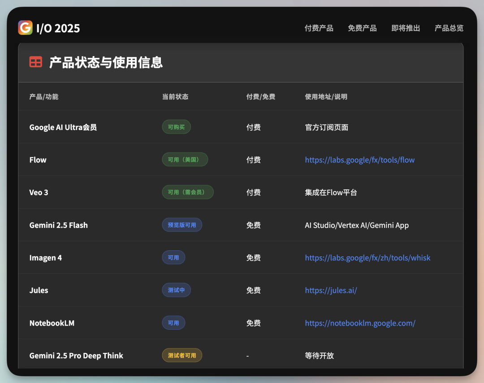Select the 产品总览 nav item
The image size is (484, 383).
(449, 28)
